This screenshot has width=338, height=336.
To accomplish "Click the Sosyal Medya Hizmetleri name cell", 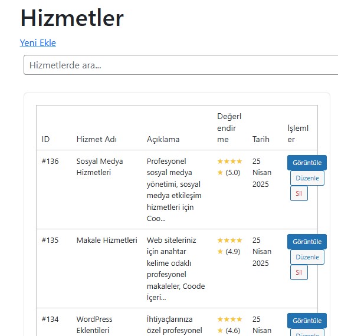I will coord(100,167).
